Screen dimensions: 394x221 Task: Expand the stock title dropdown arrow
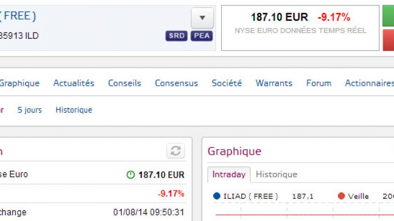(202, 18)
